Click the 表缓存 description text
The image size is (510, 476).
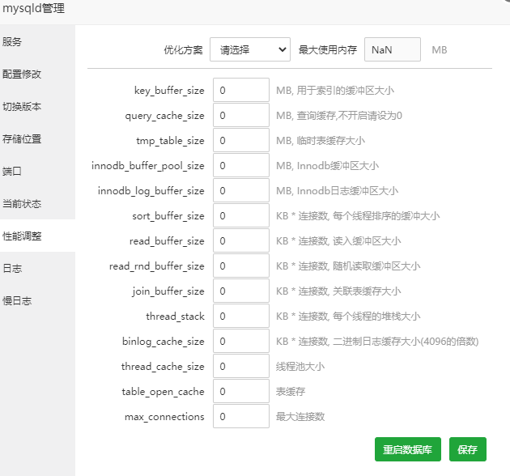click(291, 392)
